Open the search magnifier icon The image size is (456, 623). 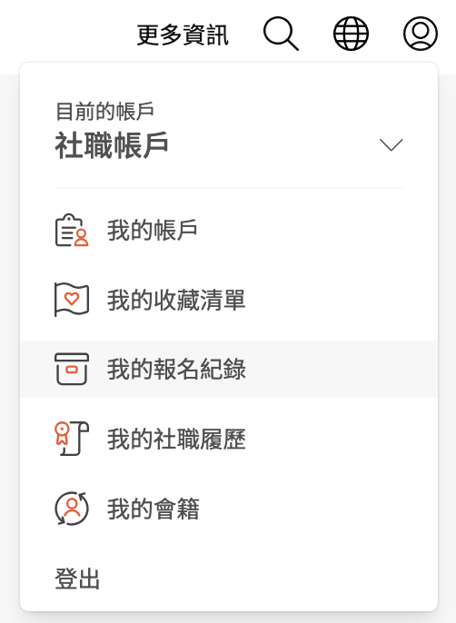(281, 34)
